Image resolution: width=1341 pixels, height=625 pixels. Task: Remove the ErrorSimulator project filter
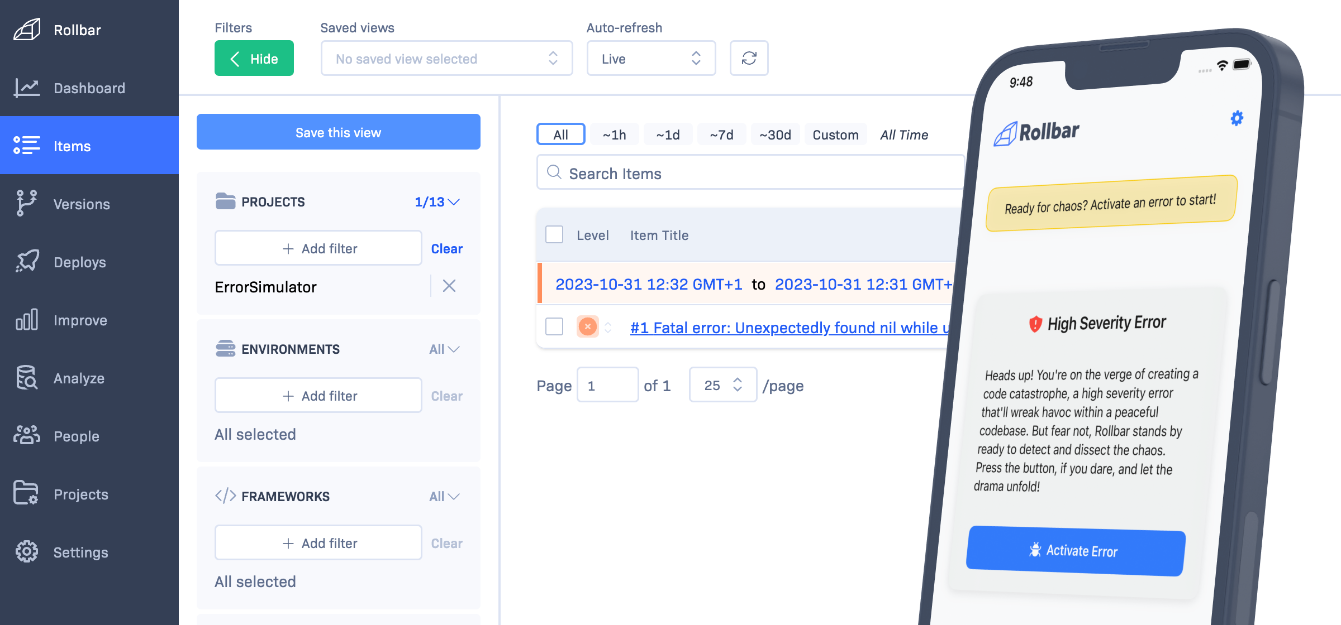click(x=449, y=286)
